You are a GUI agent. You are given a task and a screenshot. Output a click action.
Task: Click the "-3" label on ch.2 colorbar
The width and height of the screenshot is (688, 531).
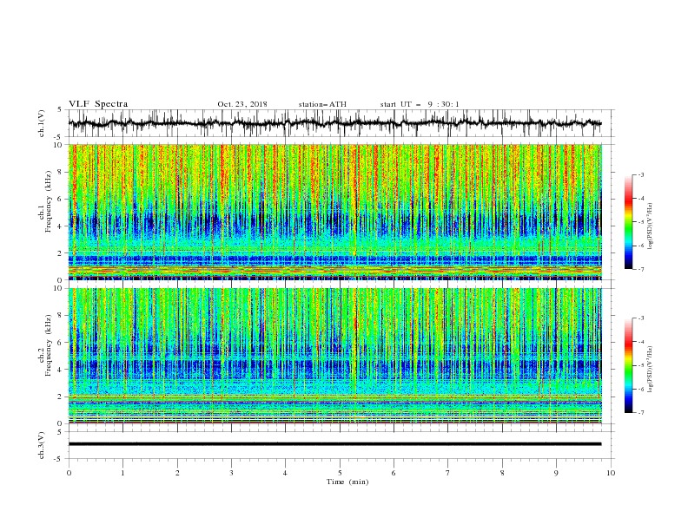pyautogui.click(x=641, y=318)
